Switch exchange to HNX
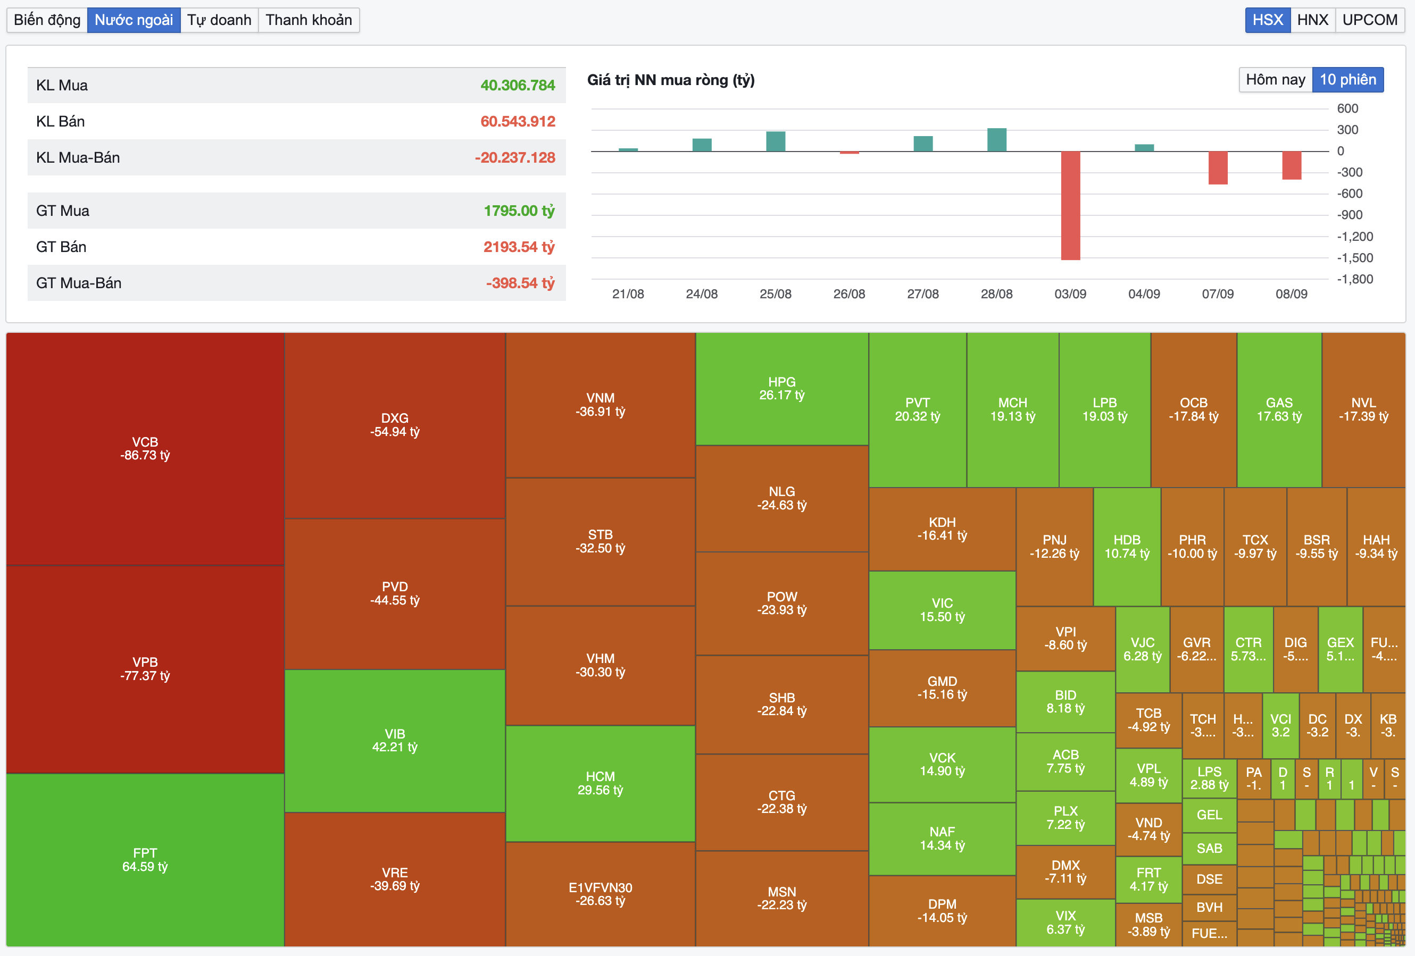The height and width of the screenshot is (956, 1415). tap(1312, 20)
